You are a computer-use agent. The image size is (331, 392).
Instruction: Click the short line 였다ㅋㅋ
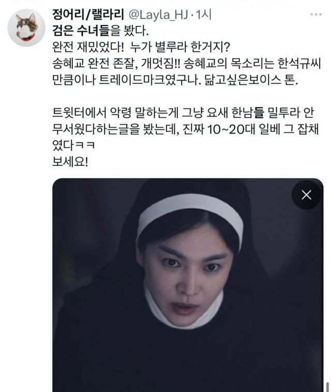[x=73, y=146]
